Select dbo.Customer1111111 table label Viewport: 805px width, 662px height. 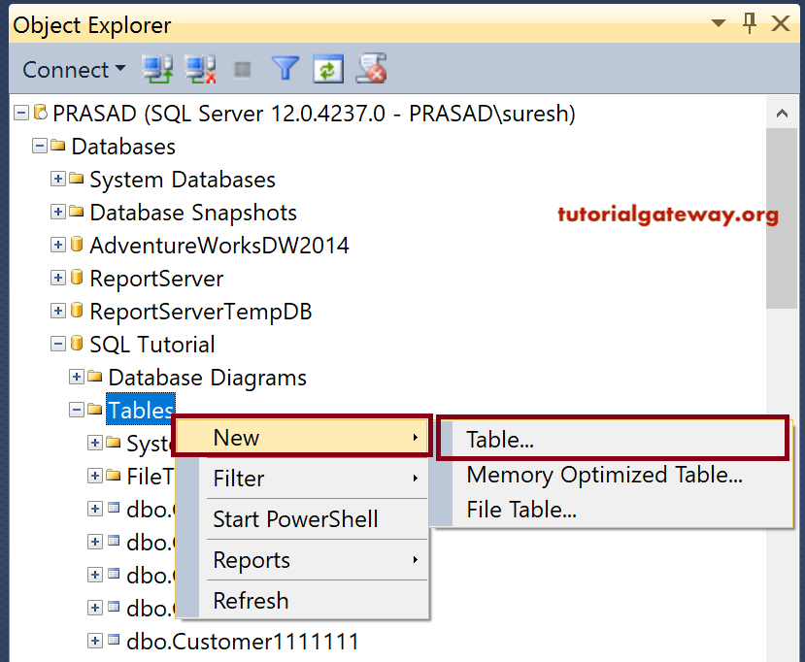point(243,642)
